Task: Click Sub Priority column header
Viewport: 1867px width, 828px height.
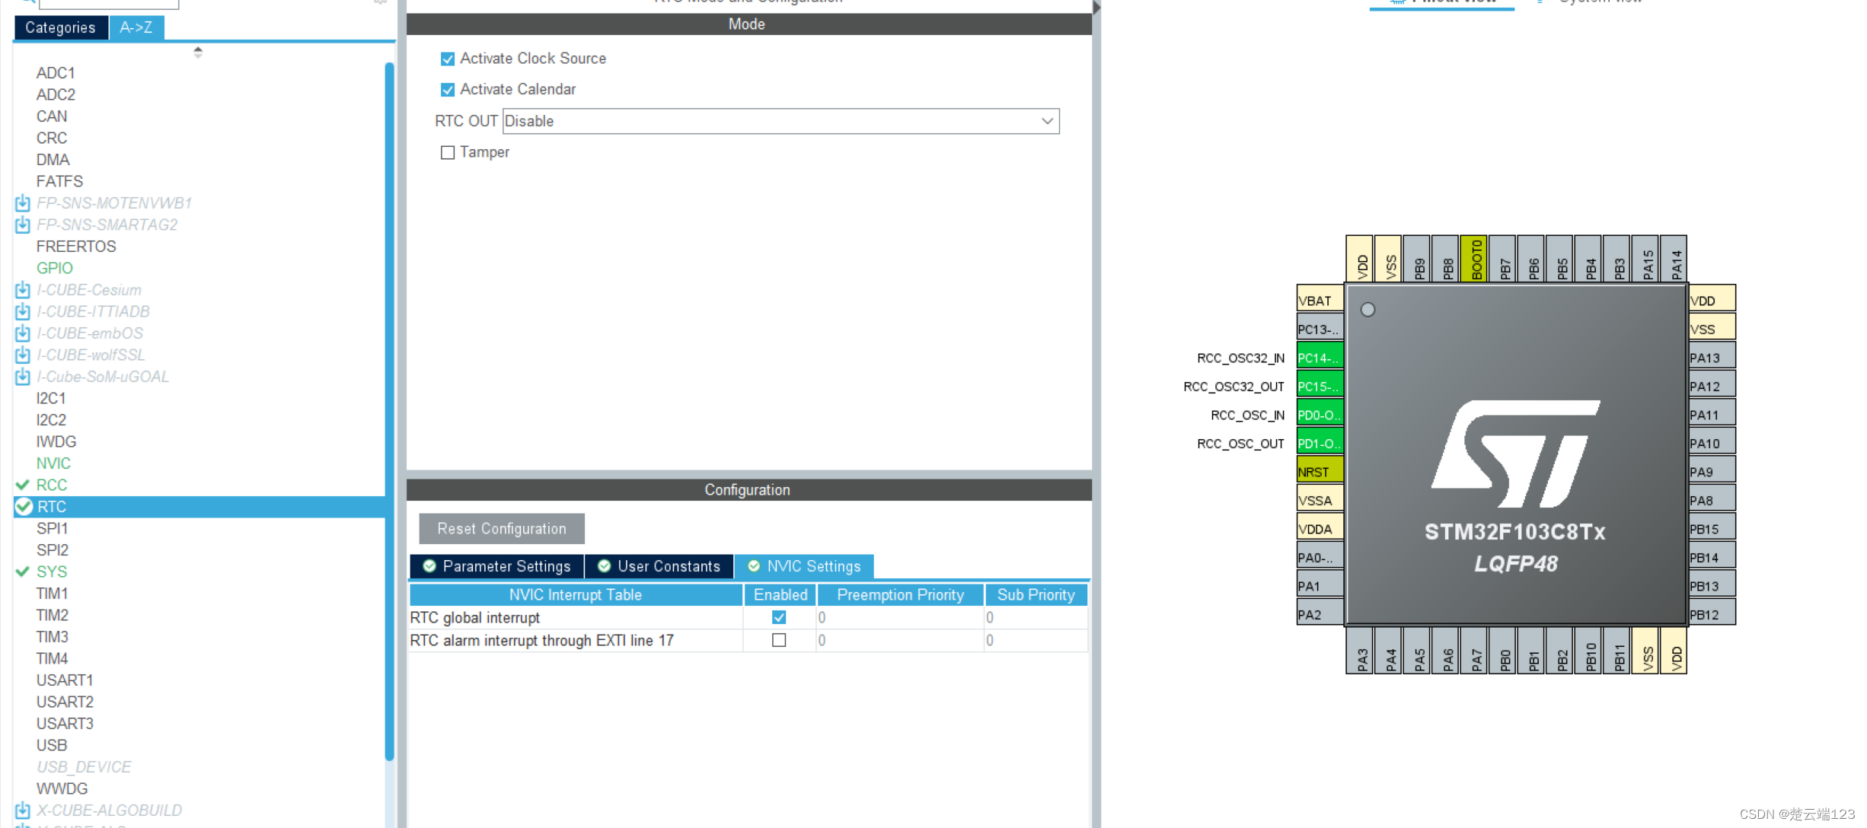Action: click(x=1036, y=595)
